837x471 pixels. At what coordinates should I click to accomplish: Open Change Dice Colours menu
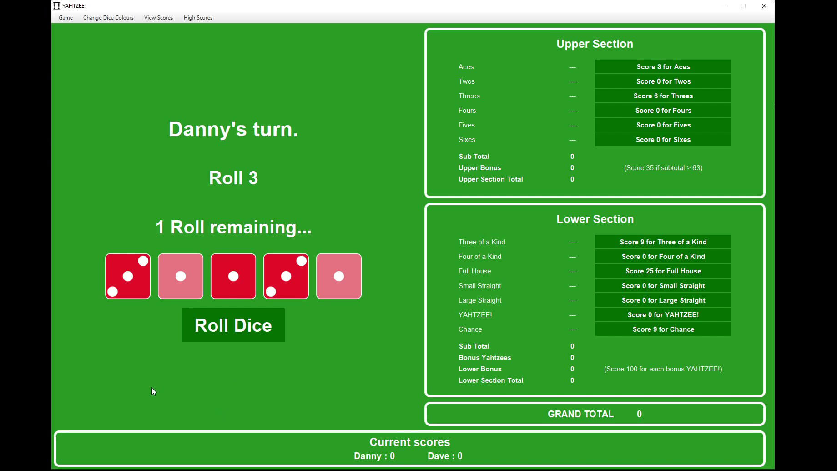[108, 18]
